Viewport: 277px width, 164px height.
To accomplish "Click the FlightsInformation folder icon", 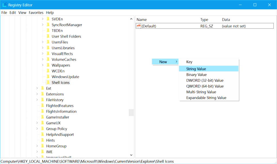I will tap(42, 111).
